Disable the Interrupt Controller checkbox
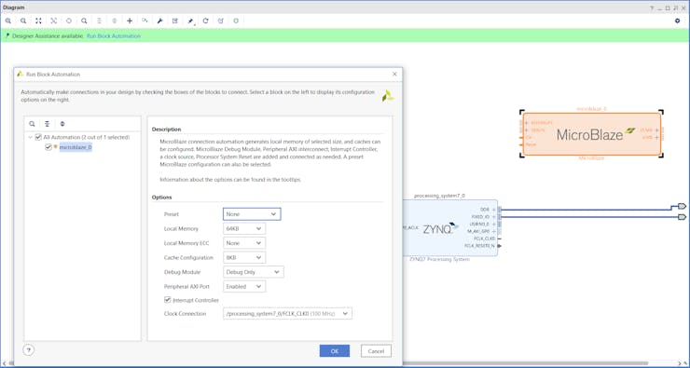Viewport: 690px width, 368px height. [x=167, y=300]
